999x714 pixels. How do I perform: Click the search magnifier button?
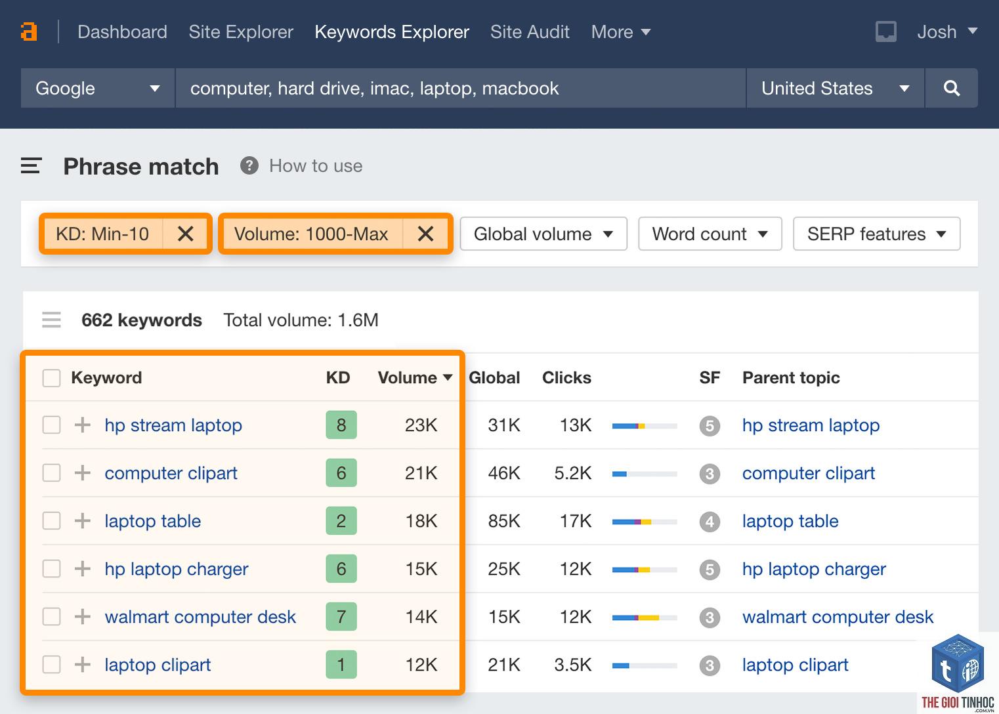(951, 88)
